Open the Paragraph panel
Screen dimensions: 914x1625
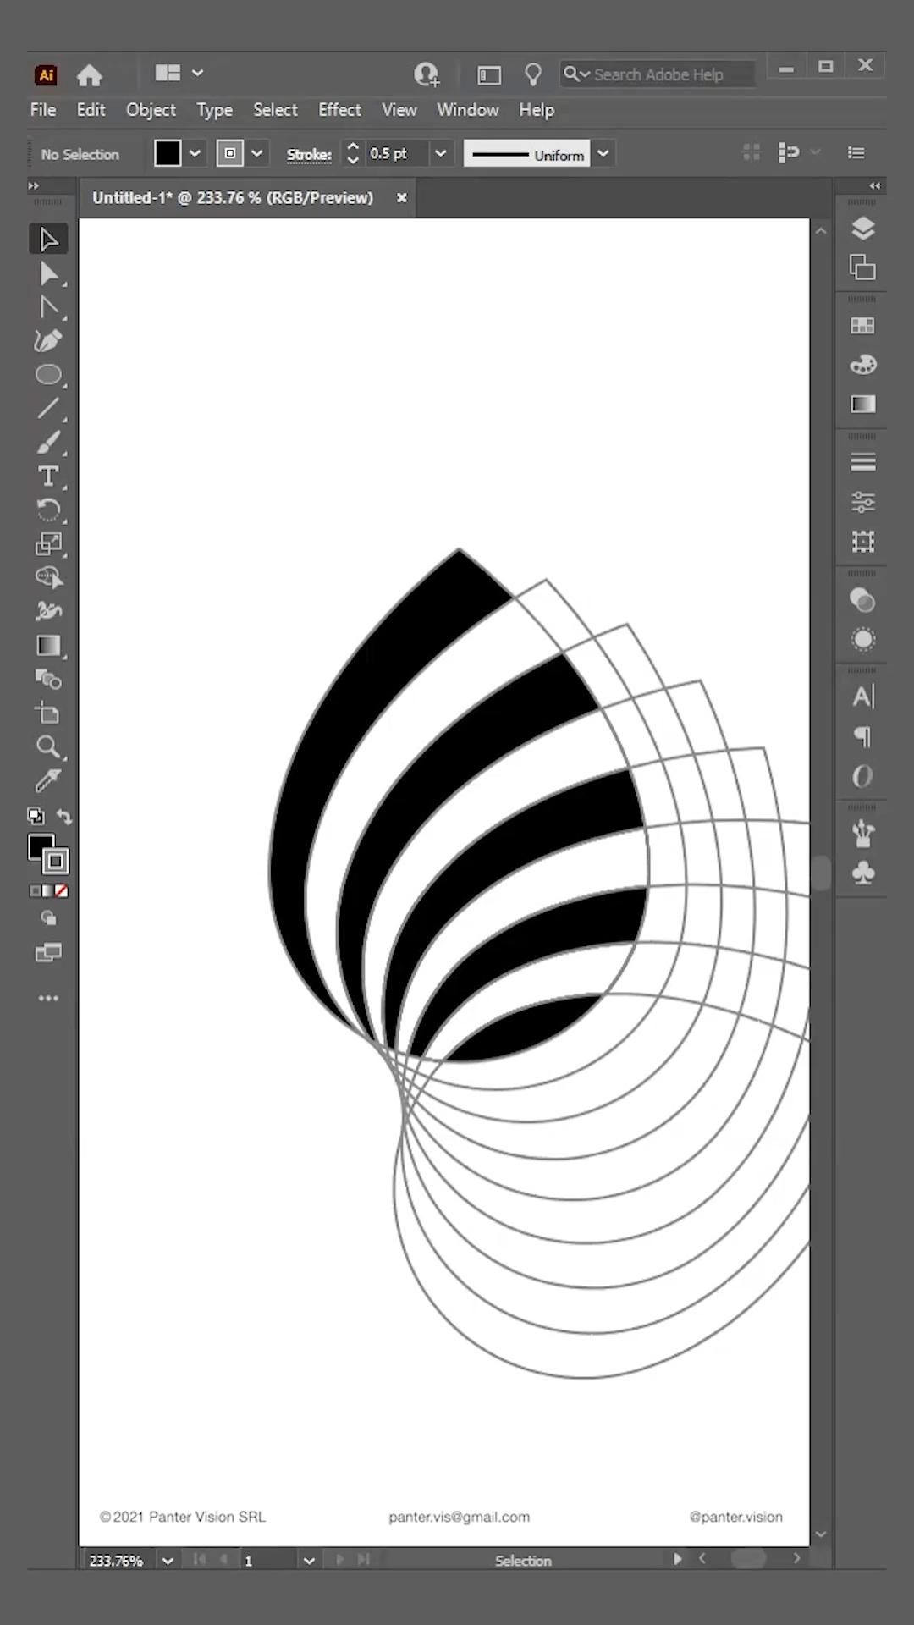[862, 736]
